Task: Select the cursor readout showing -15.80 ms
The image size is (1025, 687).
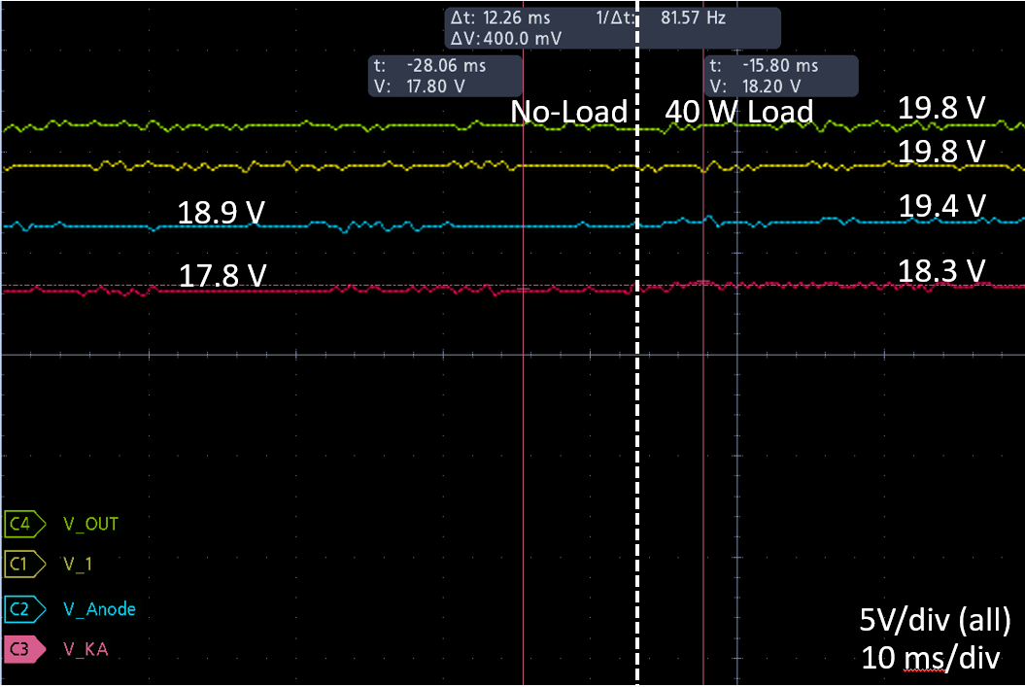Action: point(781,76)
